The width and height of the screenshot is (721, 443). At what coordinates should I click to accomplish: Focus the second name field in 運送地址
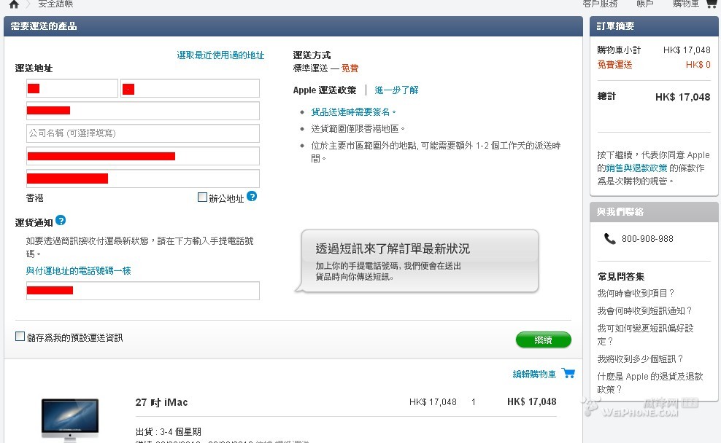pyautogui.click(x=190, y=88)
